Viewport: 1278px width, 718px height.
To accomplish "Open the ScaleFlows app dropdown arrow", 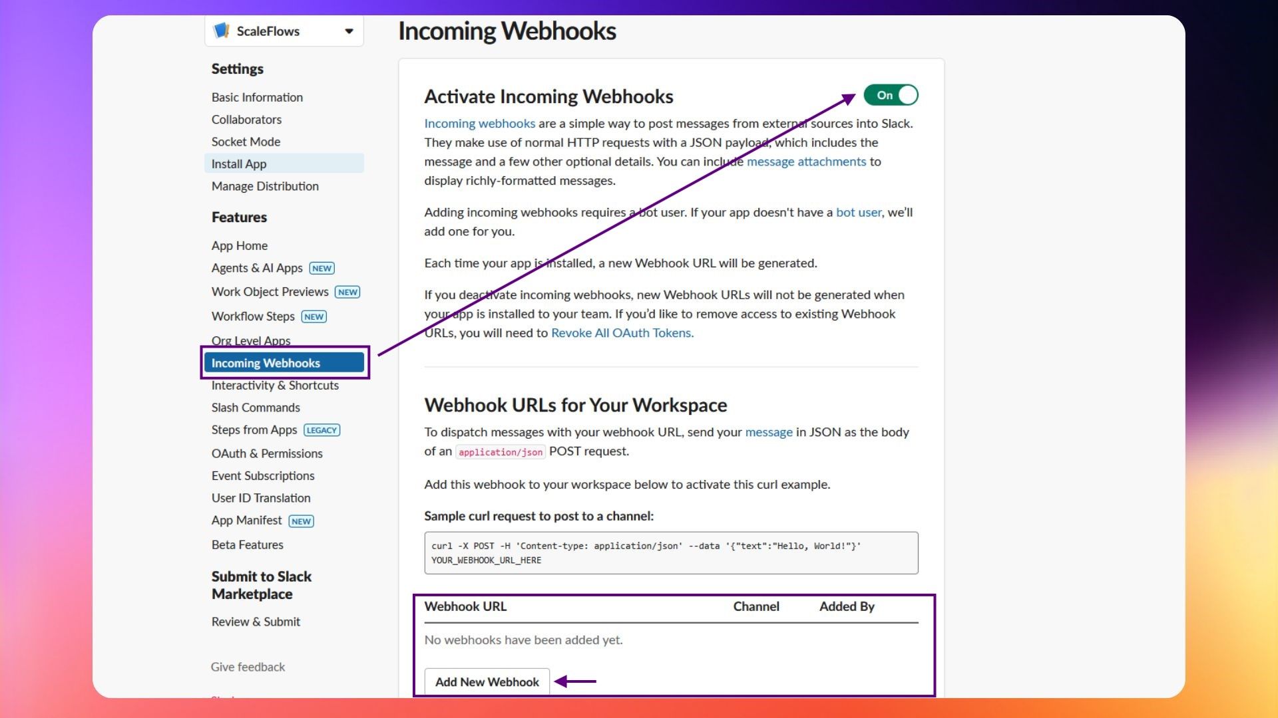I will 349,31.
